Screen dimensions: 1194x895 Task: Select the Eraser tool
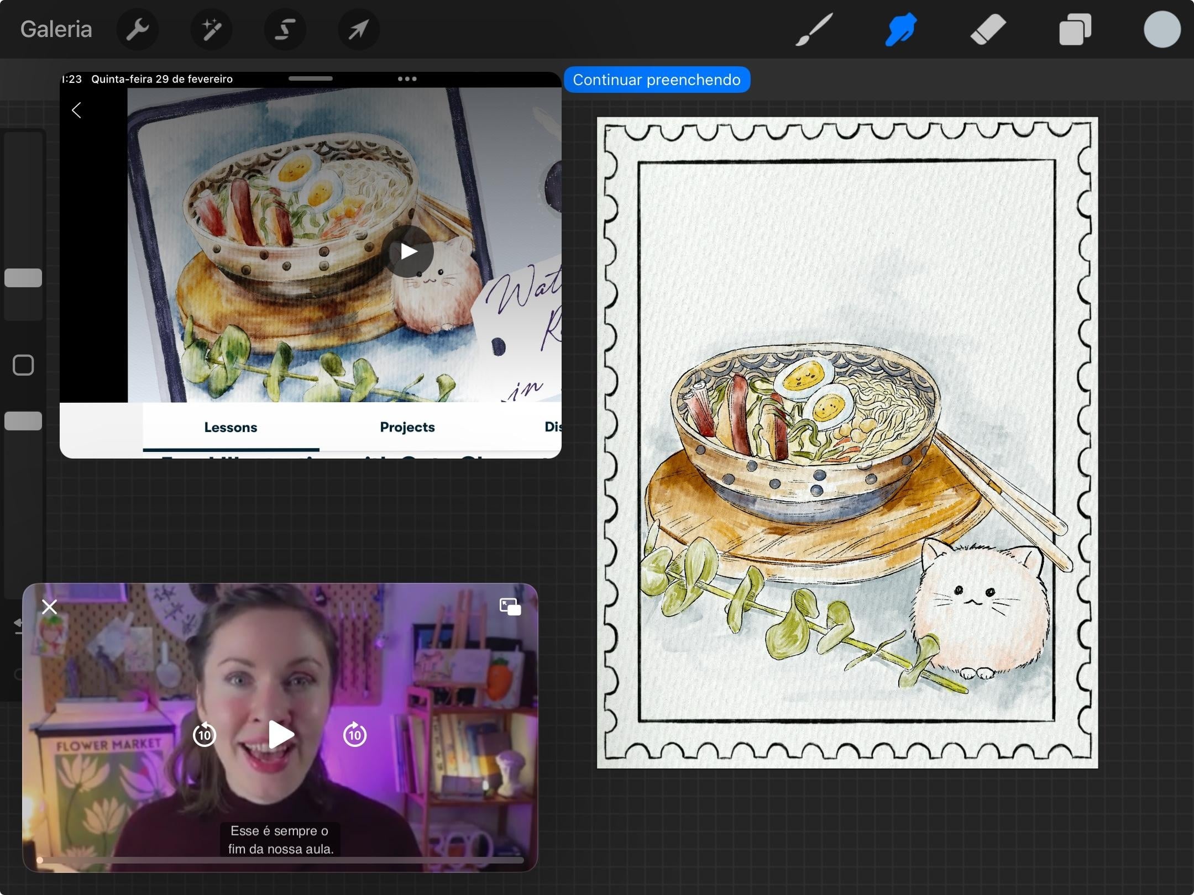coord(988,29)
